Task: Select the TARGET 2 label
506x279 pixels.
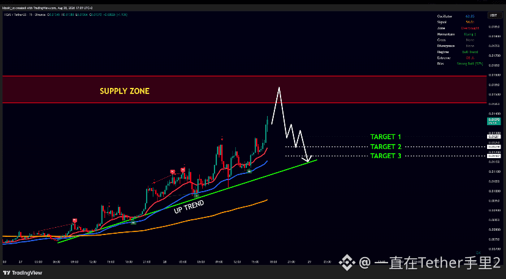Action: (x=386, y=147)
